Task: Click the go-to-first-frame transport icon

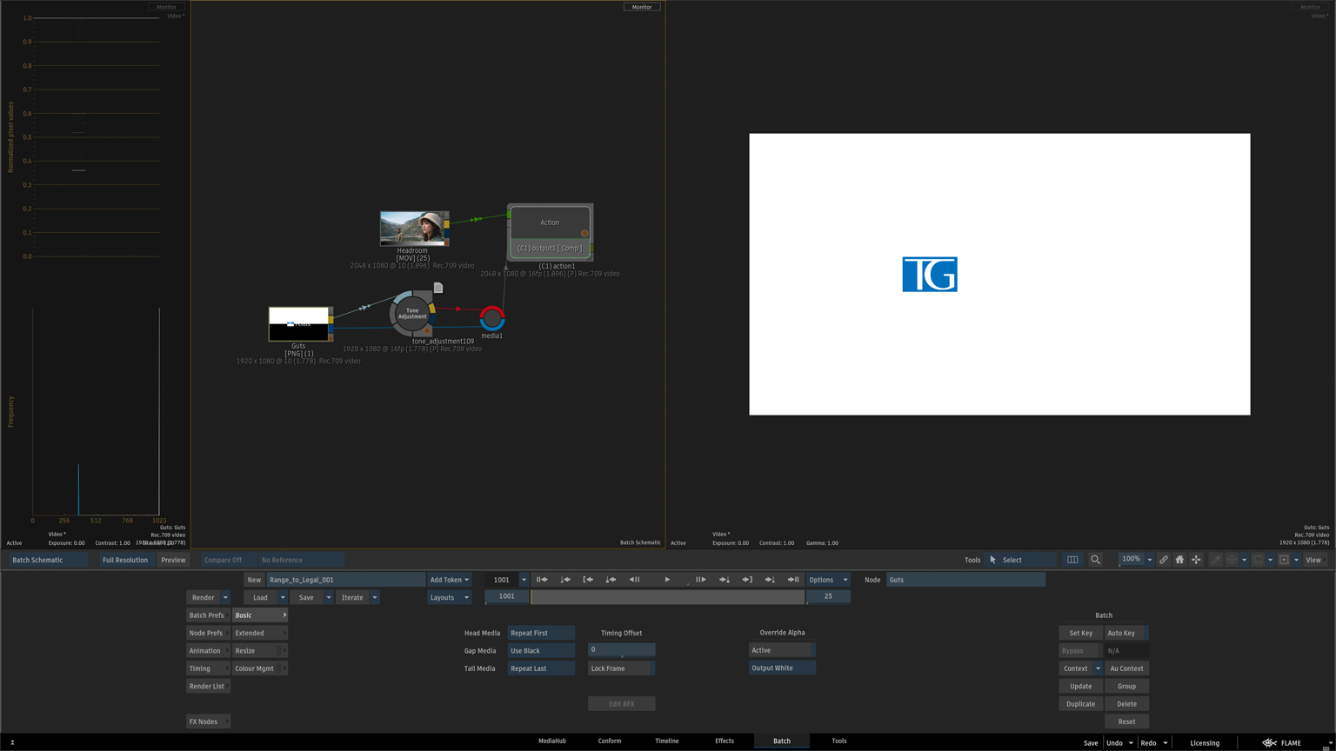Action: click(x=542, y=580)
